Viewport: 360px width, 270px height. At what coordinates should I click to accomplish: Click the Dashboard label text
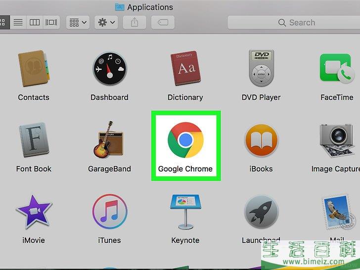coord(109,97)
